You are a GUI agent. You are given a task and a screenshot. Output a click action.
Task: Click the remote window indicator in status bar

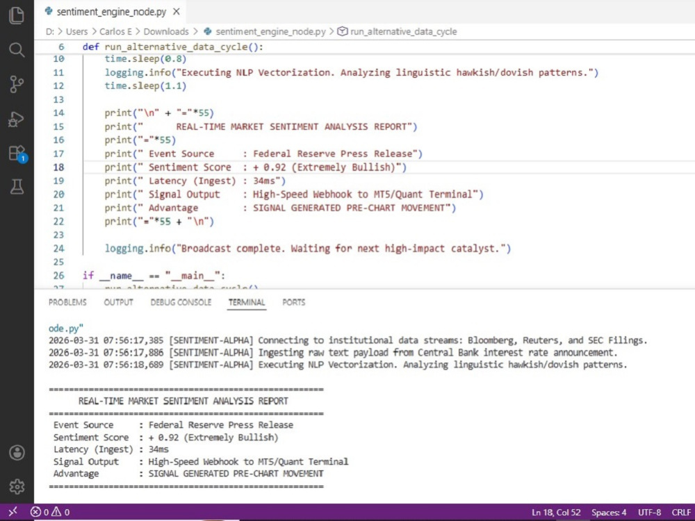pos(13,512)
